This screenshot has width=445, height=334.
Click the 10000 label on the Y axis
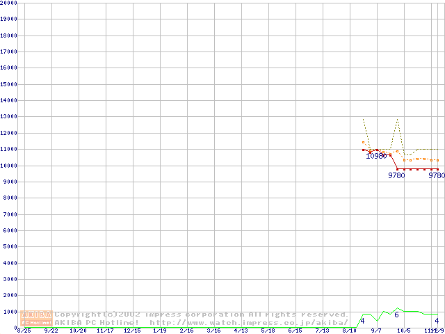[x=8, y=166]
